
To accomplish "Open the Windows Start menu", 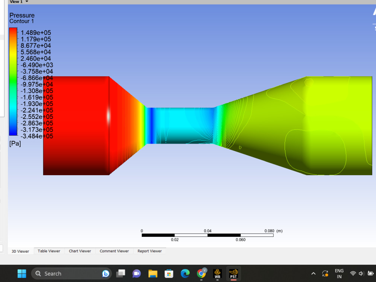I will point(21,273).
